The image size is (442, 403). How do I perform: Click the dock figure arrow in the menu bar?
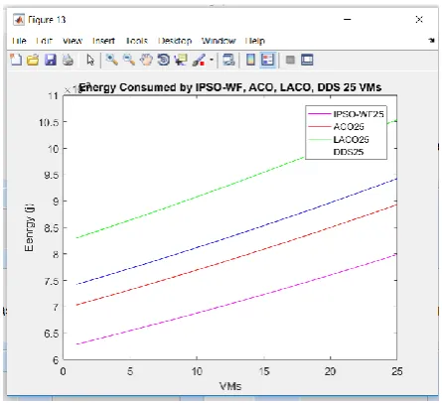431,41
